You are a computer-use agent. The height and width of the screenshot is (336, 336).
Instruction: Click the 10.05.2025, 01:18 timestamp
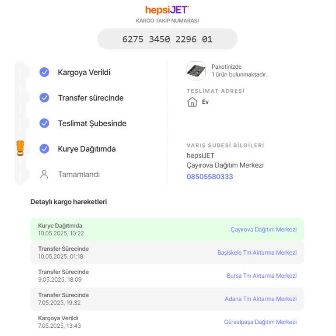tap(61, 256)
